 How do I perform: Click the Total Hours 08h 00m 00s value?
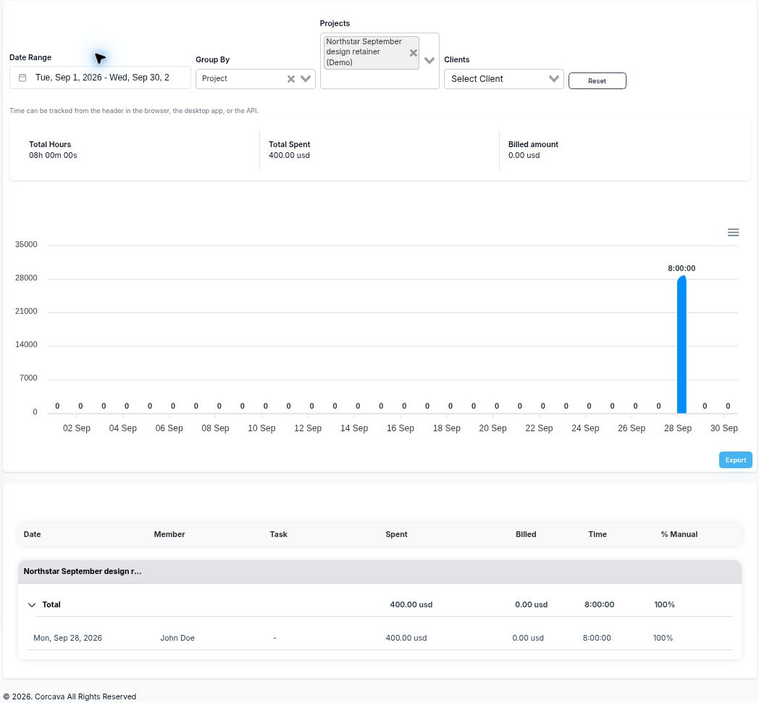pyautogui.click(x=54, y=156)
